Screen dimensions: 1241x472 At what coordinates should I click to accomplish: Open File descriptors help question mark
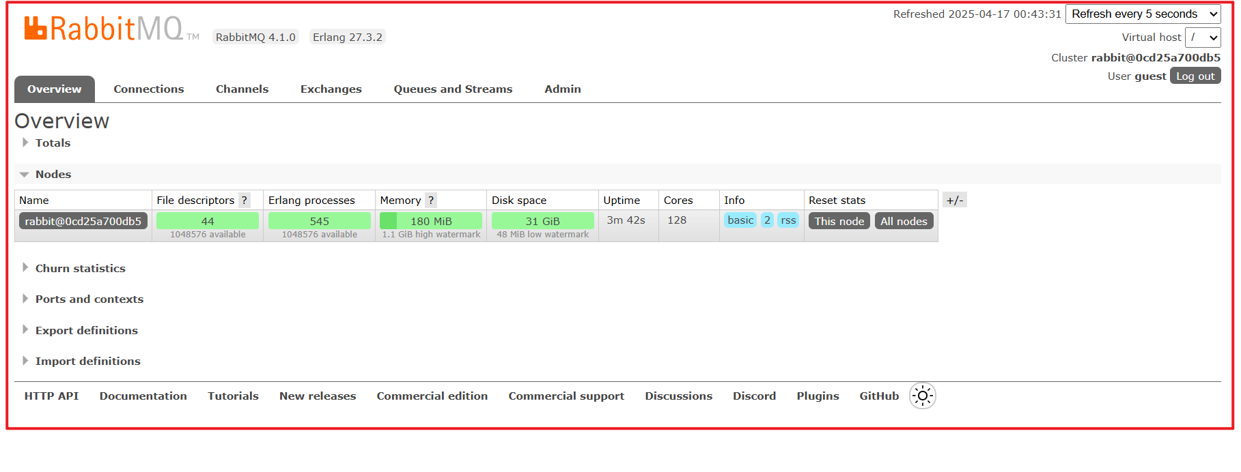point(244,200)
